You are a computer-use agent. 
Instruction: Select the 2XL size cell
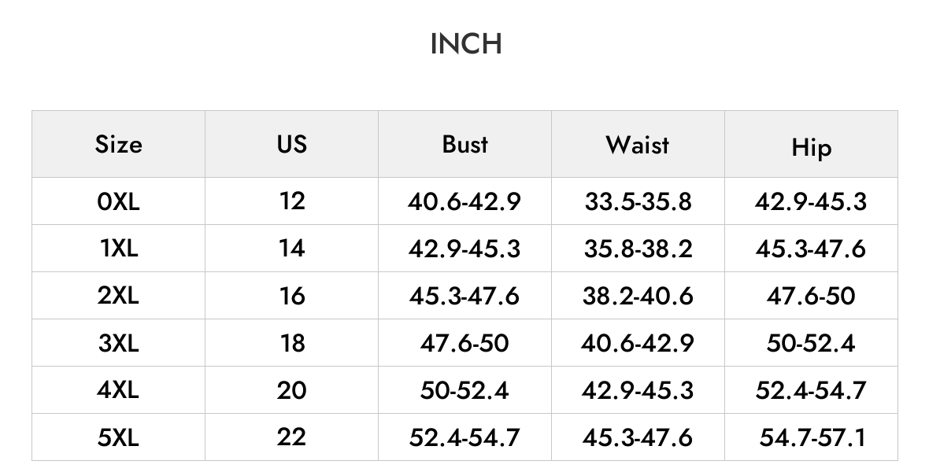pyautogui.click(x=119, y=296)
